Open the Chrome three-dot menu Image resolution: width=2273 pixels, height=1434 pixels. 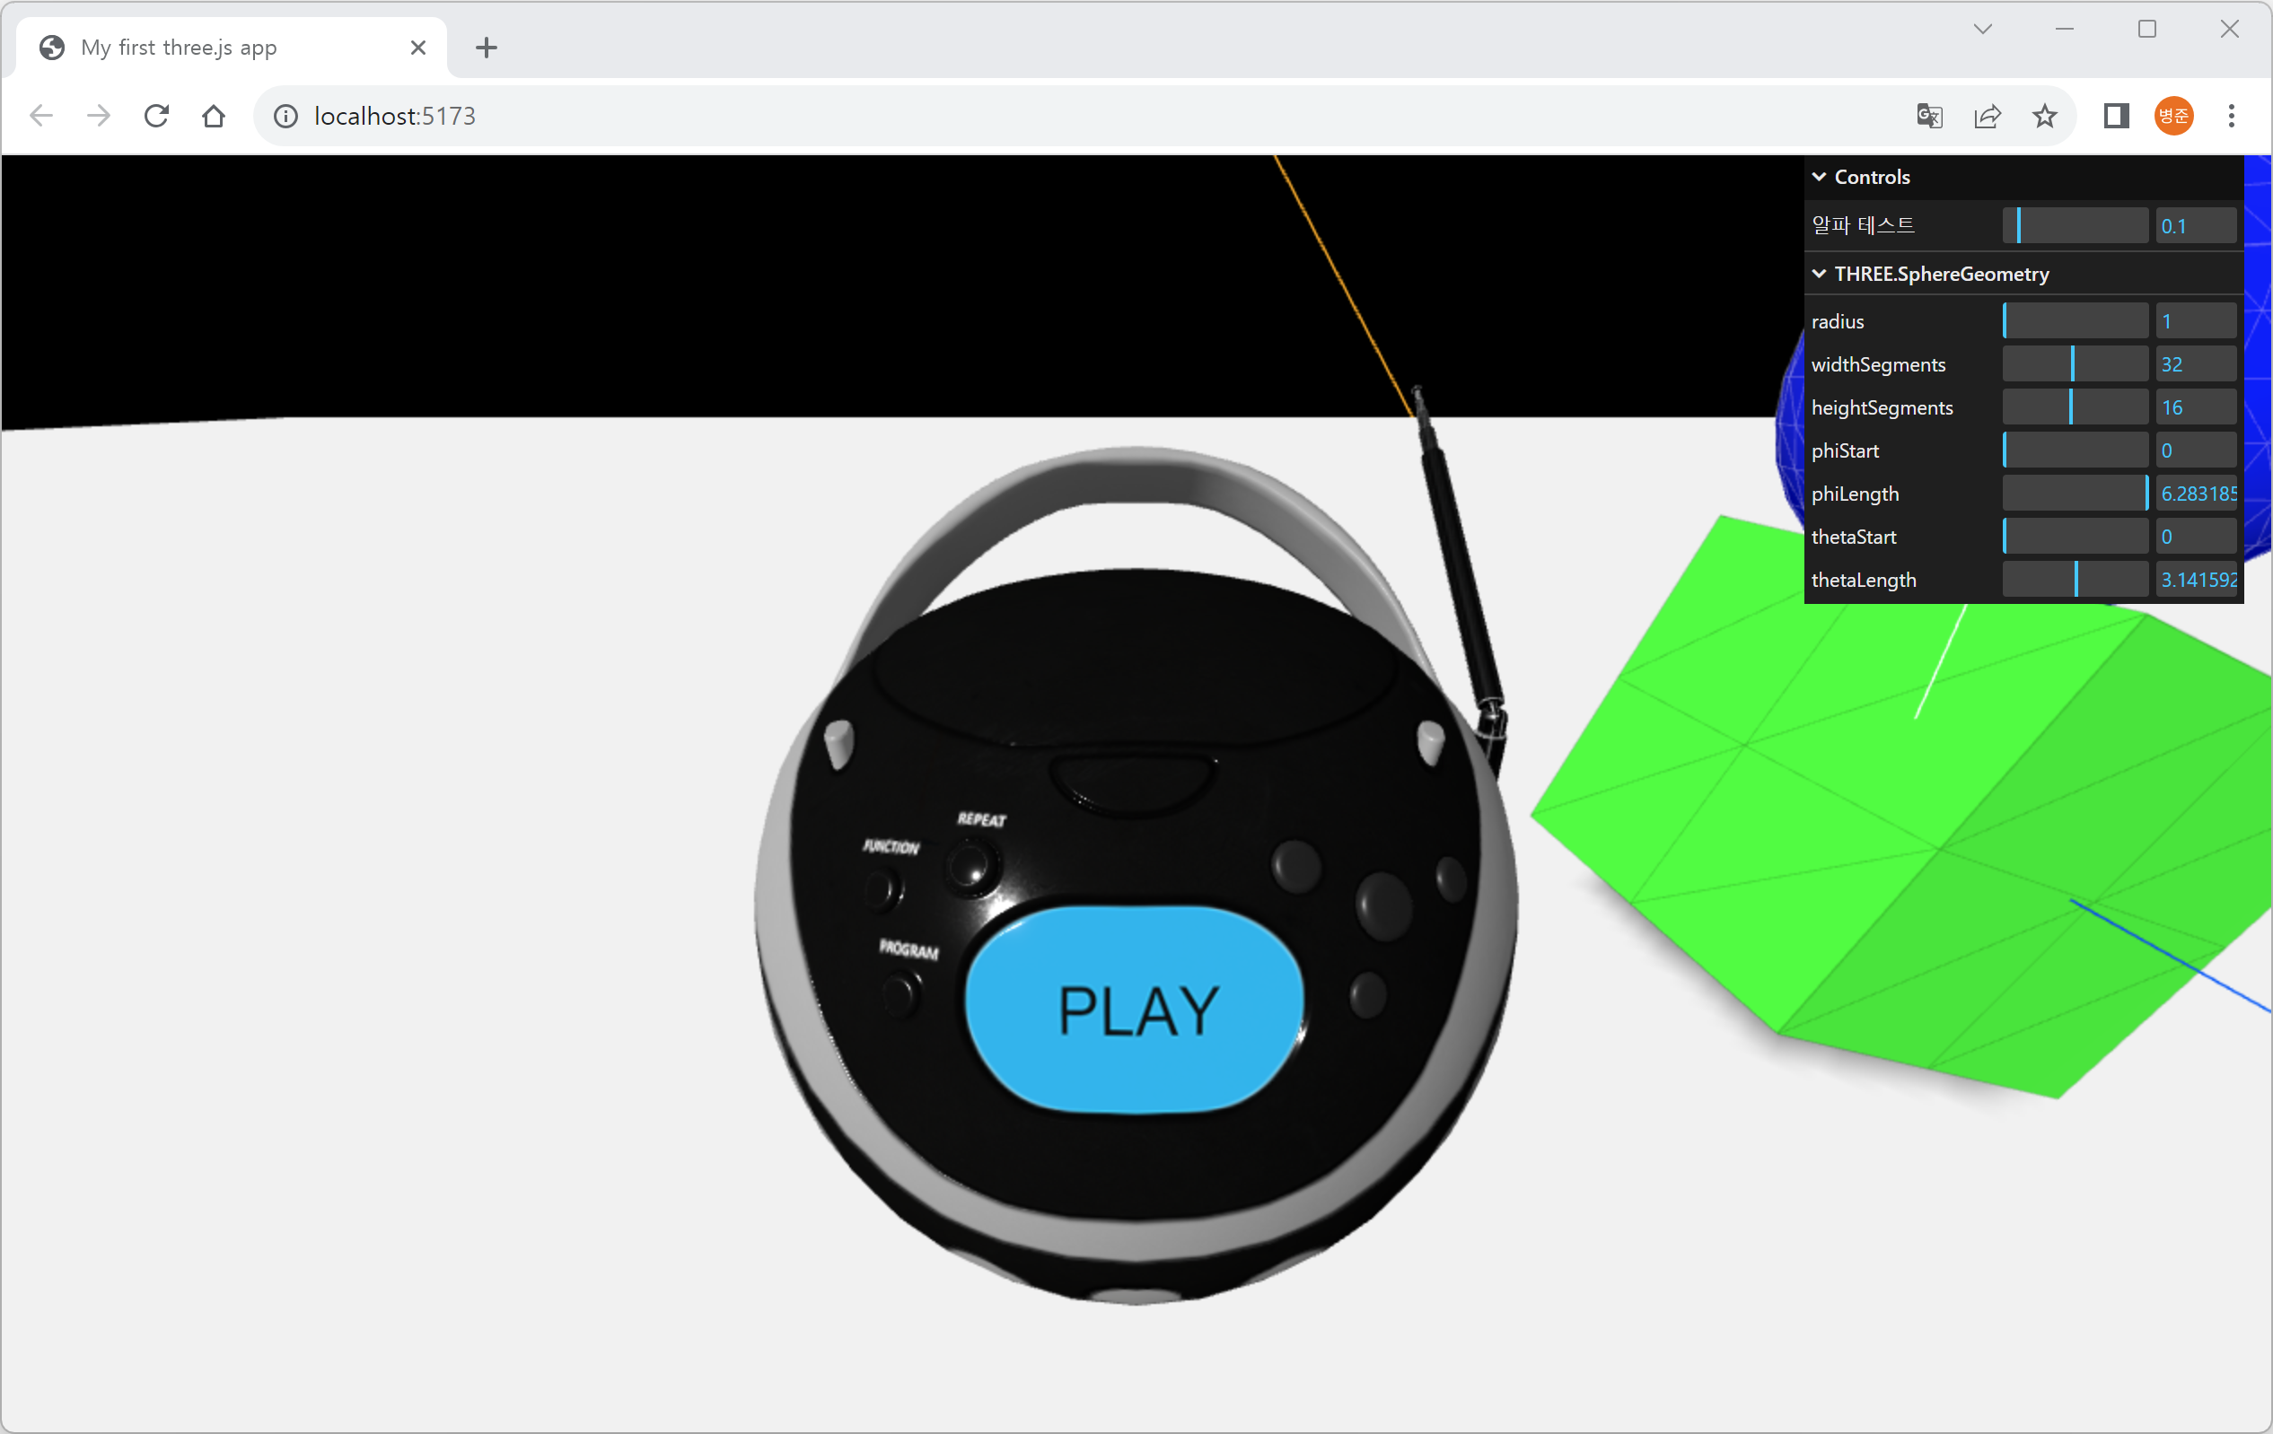click(x=2231, y=116)
